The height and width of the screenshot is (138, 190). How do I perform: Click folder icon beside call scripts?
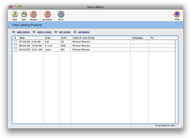tap(55, 32)
